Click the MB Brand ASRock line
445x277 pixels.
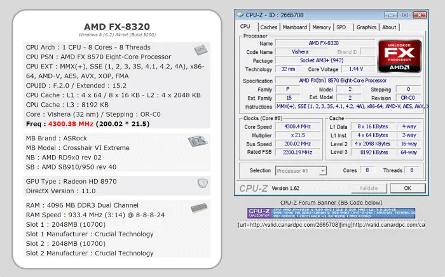[57, 138]
